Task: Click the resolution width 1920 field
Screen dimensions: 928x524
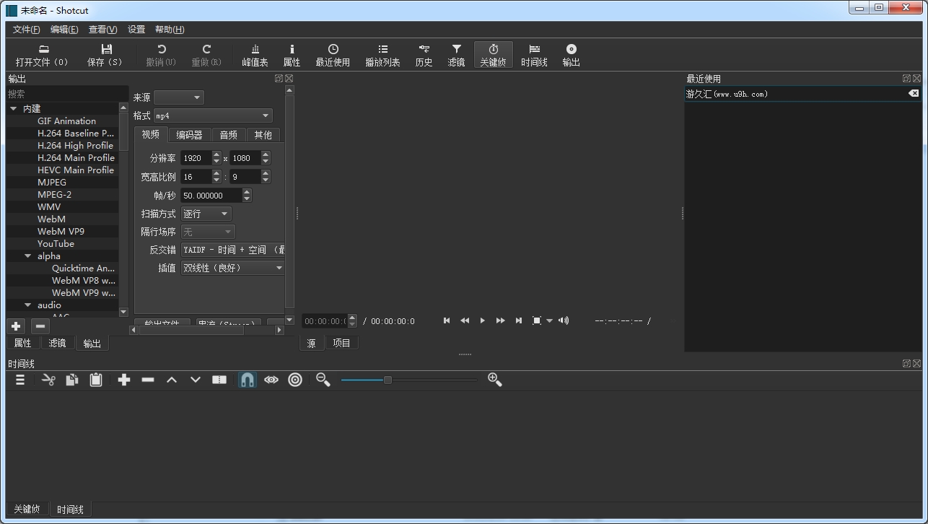Action: (196, 158)
